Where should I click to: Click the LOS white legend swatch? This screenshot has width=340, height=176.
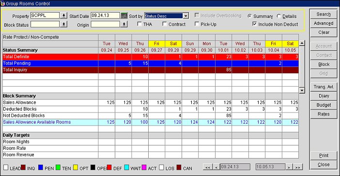point(161,167)
